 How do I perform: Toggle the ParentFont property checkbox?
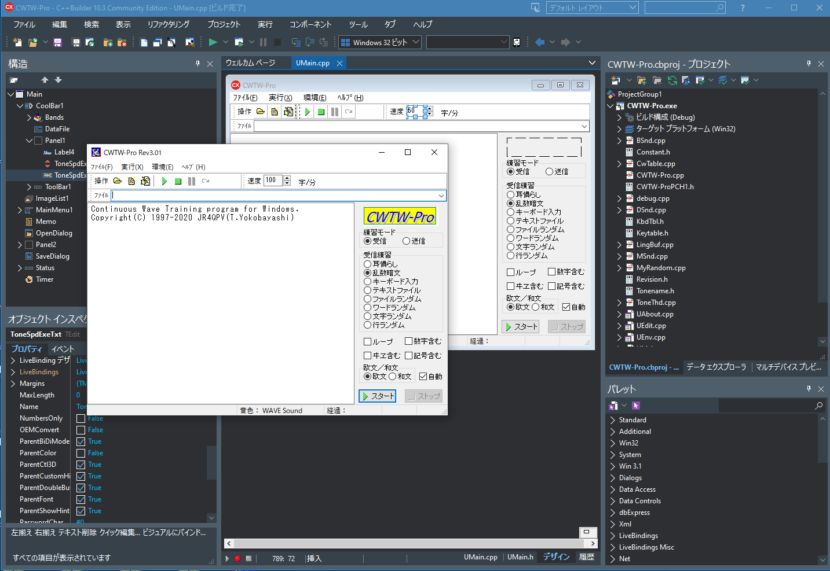pyautogui.click(x=81, y=499)
